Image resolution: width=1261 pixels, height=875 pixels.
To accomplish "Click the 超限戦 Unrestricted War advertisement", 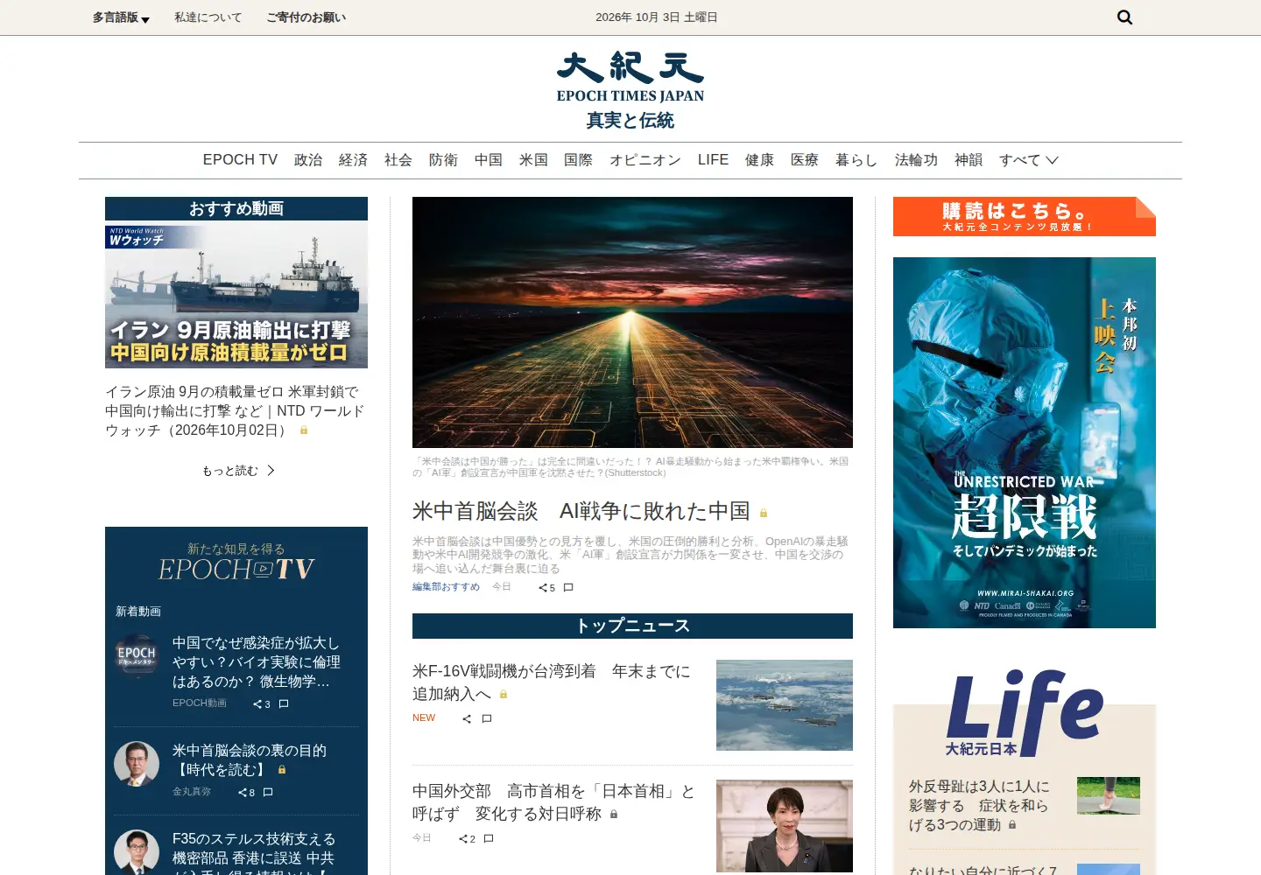I will point(1025,443).
